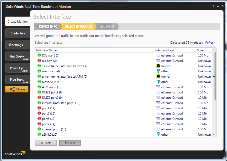Click the Back button

point(46,143)
